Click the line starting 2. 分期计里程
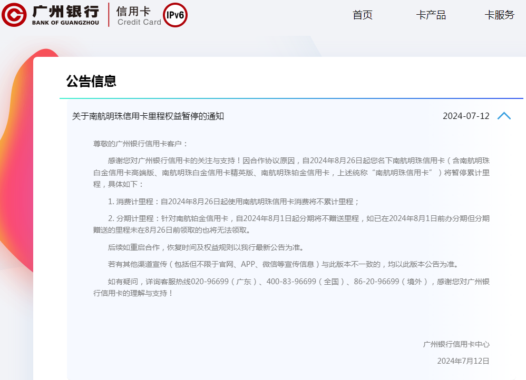526x380 pixels. tap(291, 224)
